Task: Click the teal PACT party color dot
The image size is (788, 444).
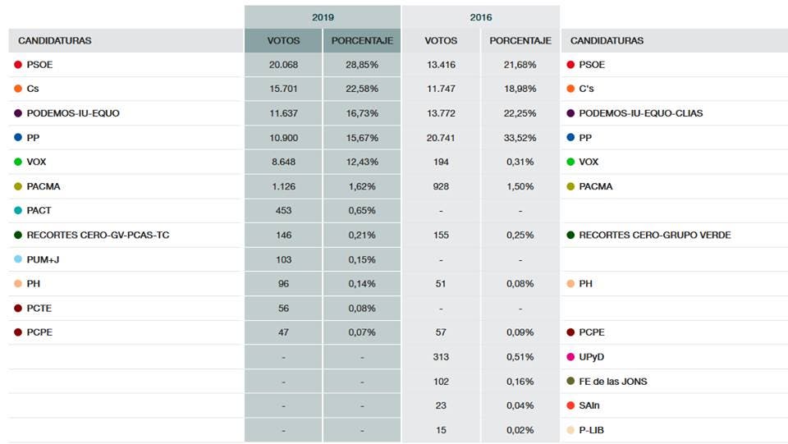Action: click(18, 211)
